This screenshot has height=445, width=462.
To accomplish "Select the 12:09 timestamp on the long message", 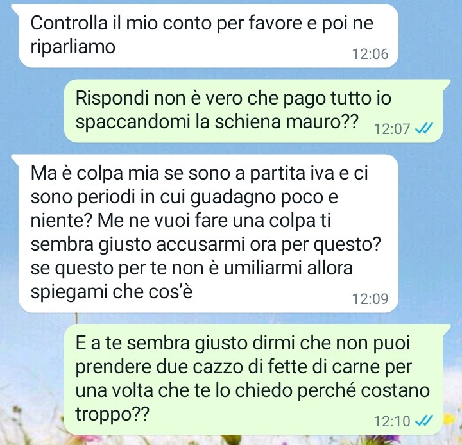I will click(x=370, y=299).
